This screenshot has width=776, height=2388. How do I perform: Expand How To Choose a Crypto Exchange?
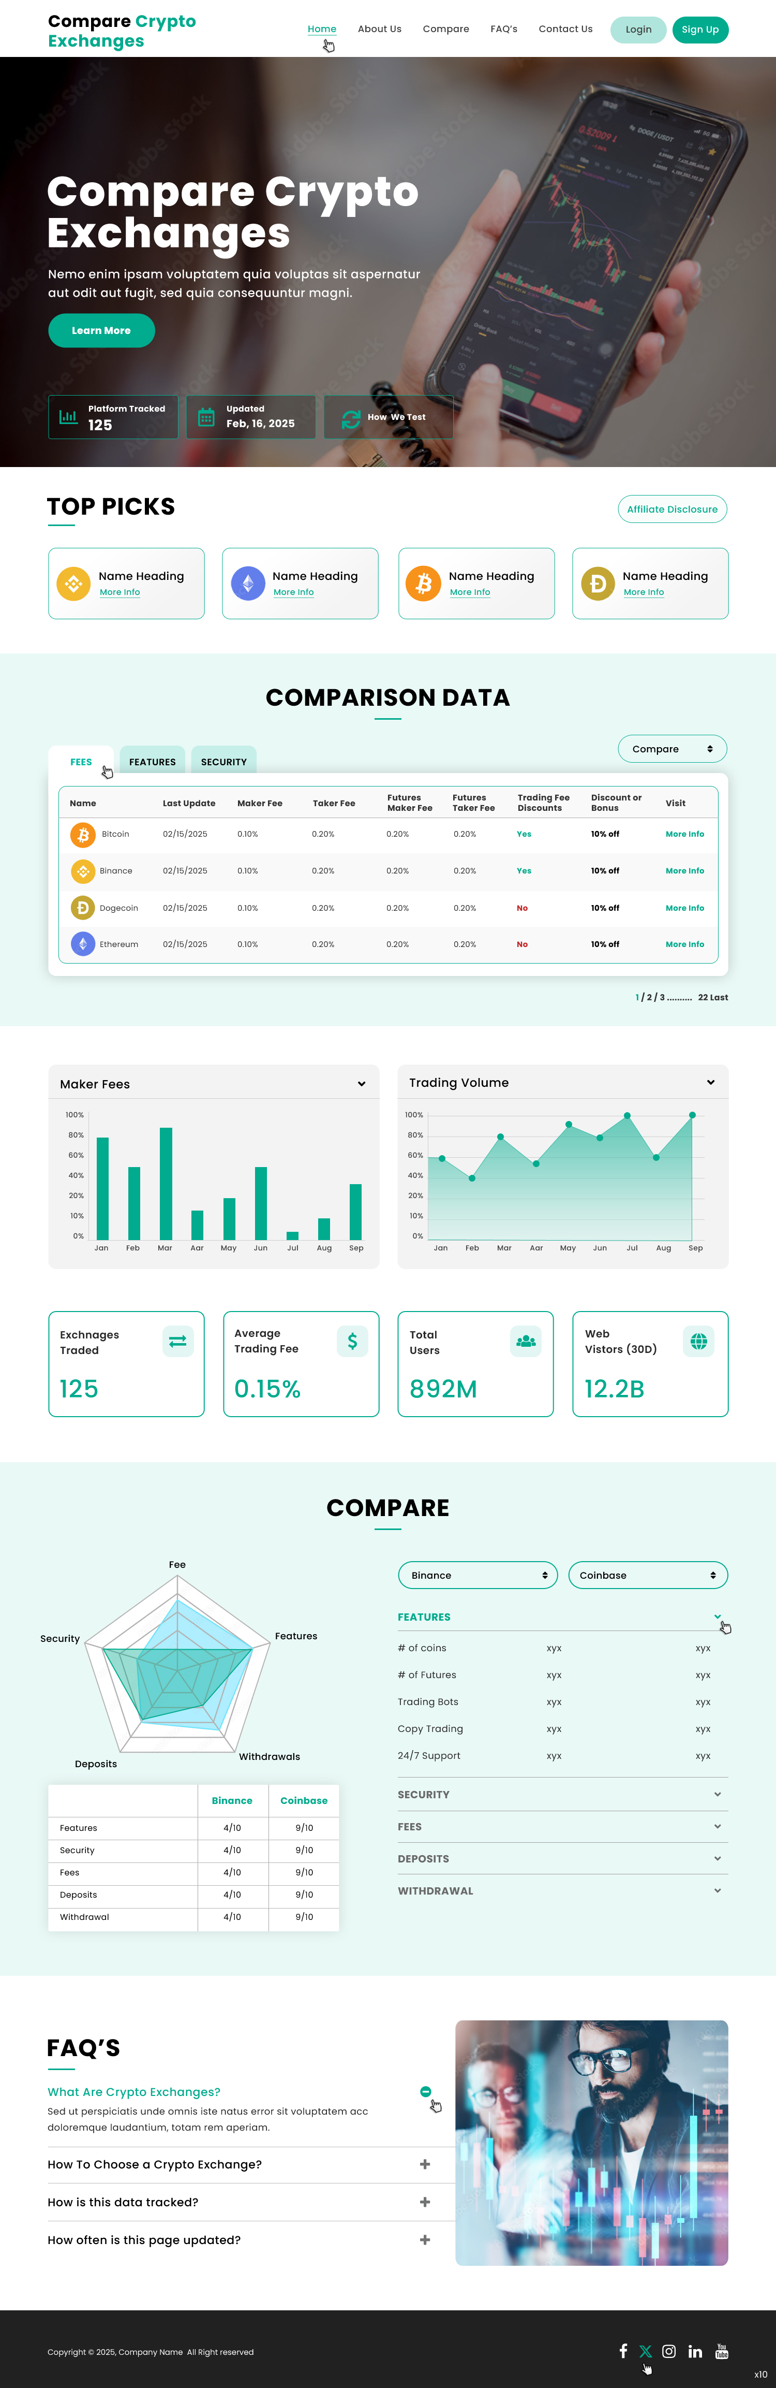pyautogui.click(x=425, y=2164)
